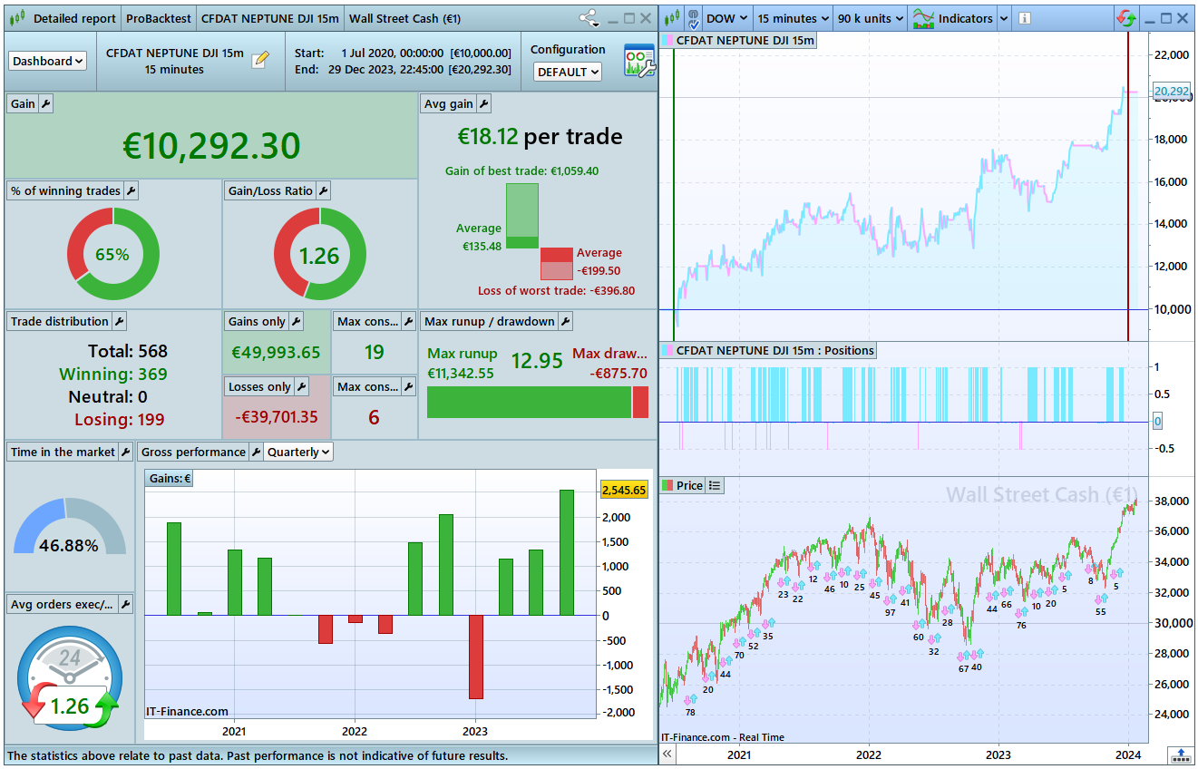
Task: Click the bottom-right chart export icon
Action: point(1181,754)
